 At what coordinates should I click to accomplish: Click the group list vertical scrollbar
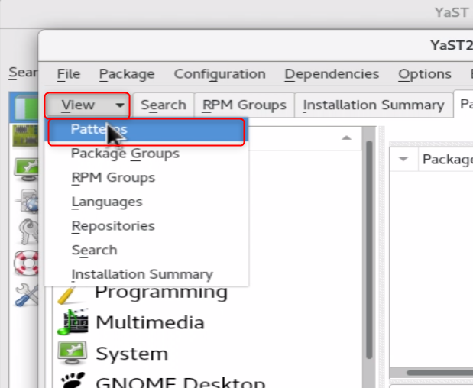[x=369, y=250]
